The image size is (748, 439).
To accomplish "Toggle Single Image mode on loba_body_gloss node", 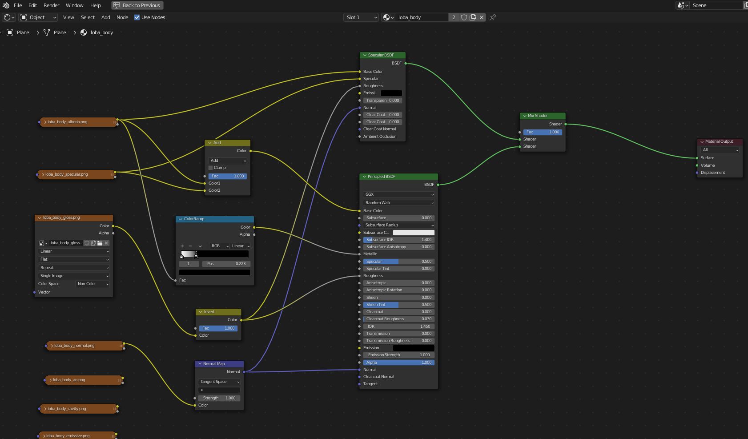I will [73, 276].
